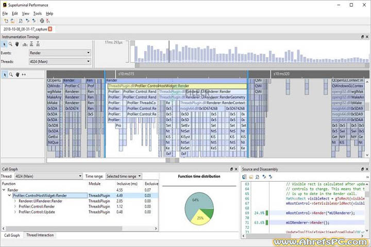Click source line 71 mUIRenderer->Render()
The height and width of the screenshot is (247, 371).
point(307,222)
